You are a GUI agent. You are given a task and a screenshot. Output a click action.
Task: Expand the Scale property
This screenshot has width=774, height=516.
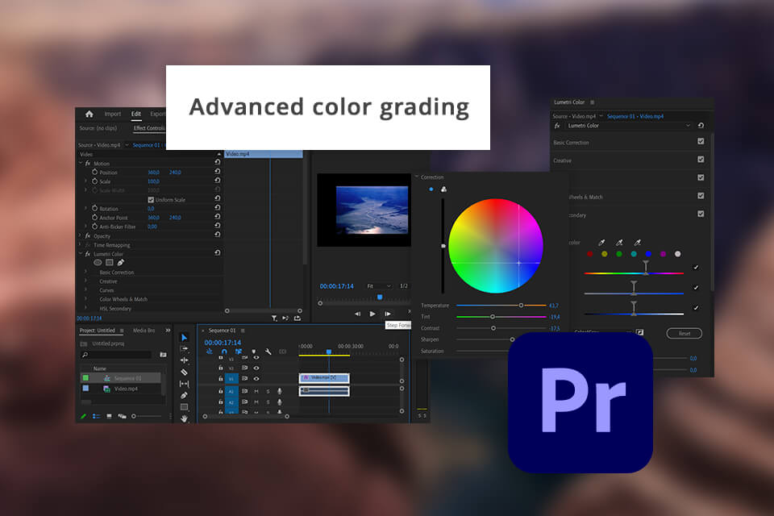[86, 181]
